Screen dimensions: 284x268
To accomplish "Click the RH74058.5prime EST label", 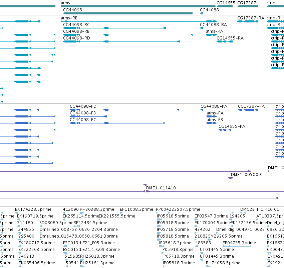I will (223, 263).
